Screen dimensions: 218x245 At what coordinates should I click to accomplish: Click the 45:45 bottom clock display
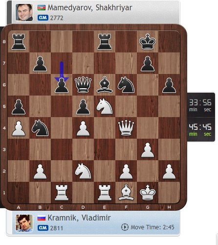click(x=200, y=130)
